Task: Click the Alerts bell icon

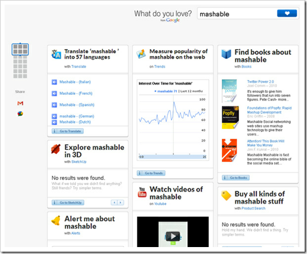Action: tap(56, 220)
